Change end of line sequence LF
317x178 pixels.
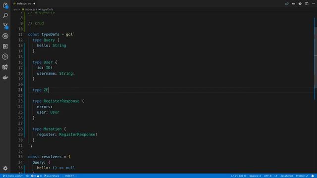(276, 176)
